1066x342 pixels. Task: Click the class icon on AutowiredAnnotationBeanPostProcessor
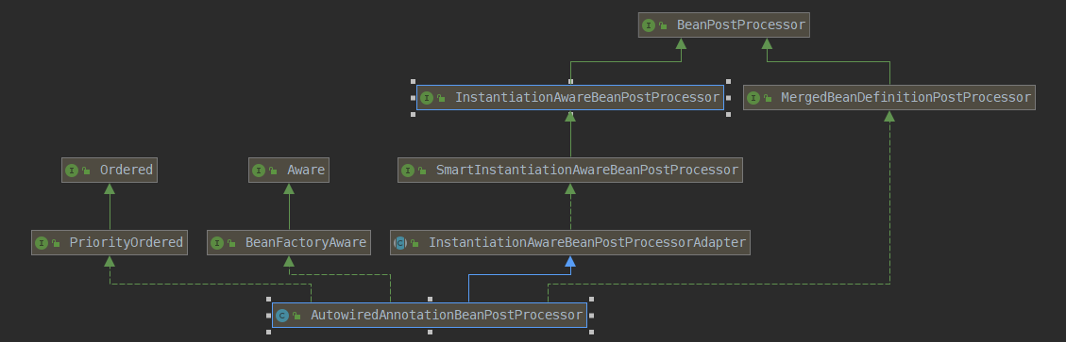coord(282,316)
